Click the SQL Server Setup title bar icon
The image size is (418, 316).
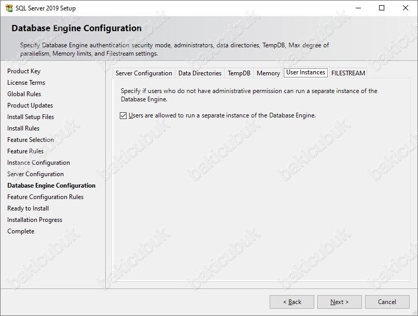coord(9,8)
